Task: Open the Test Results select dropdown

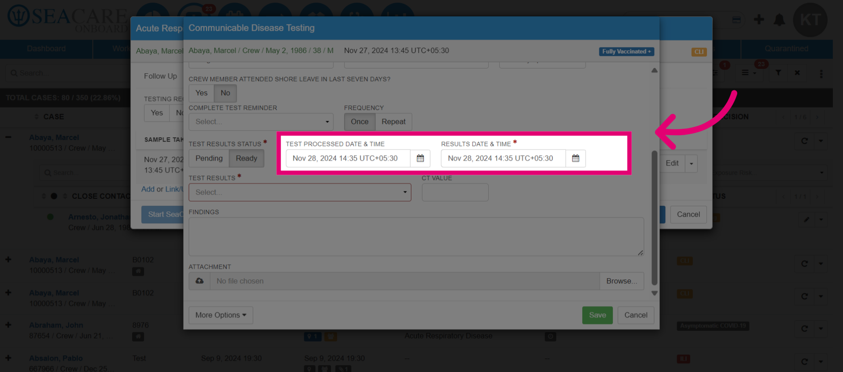Action: point(300,193)
